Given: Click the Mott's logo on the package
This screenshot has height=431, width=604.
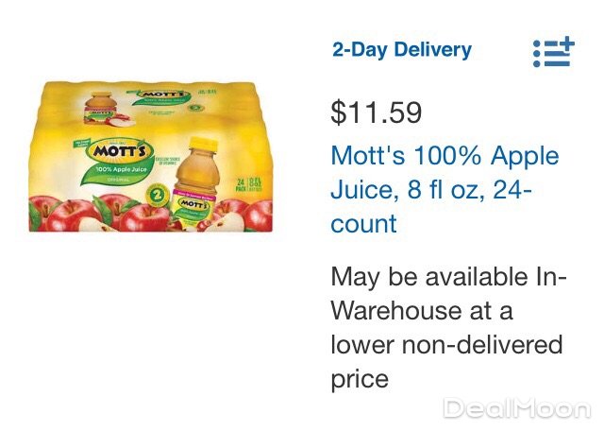Looking at the screenshot, I should coord(116,151).
